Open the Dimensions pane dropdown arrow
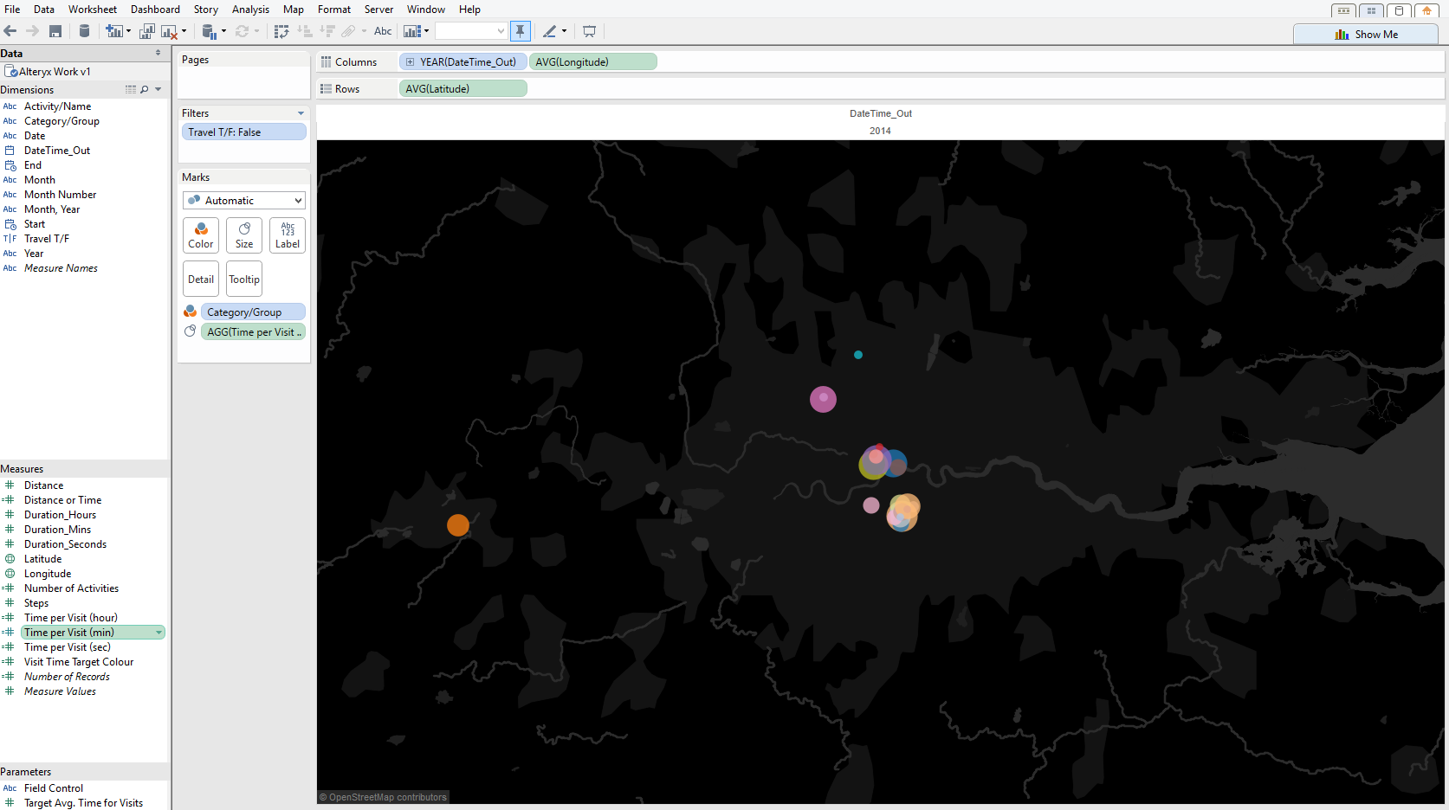The width and height of the screenshot is (1449, 810). coord(158,90)
